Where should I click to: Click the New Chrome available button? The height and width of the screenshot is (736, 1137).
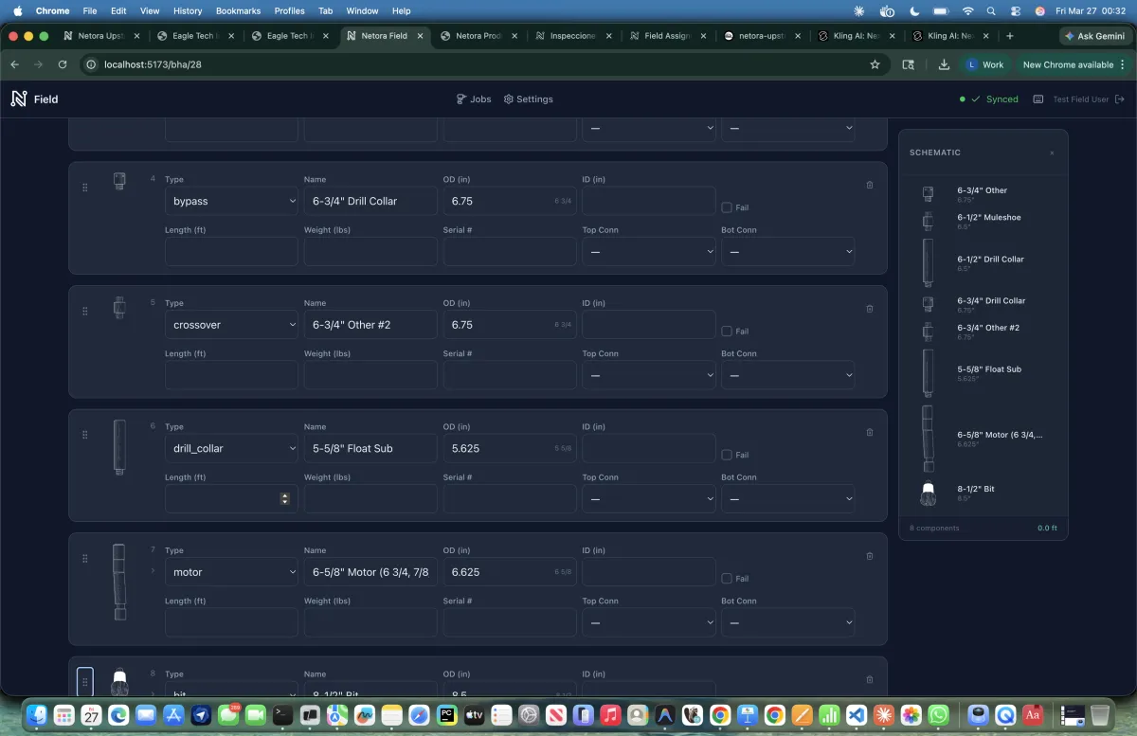[1068, 64]
